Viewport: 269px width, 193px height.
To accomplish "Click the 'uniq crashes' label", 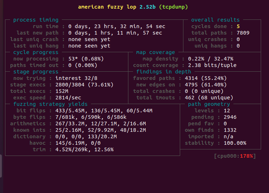I will [x=208, y=39].
